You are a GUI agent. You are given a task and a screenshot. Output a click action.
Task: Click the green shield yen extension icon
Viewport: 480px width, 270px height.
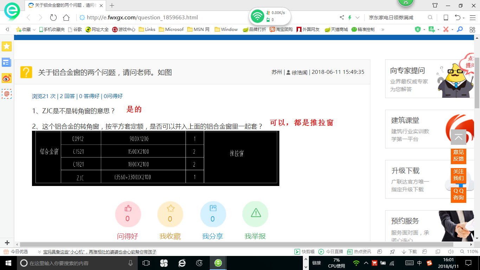tap(418, 30)
